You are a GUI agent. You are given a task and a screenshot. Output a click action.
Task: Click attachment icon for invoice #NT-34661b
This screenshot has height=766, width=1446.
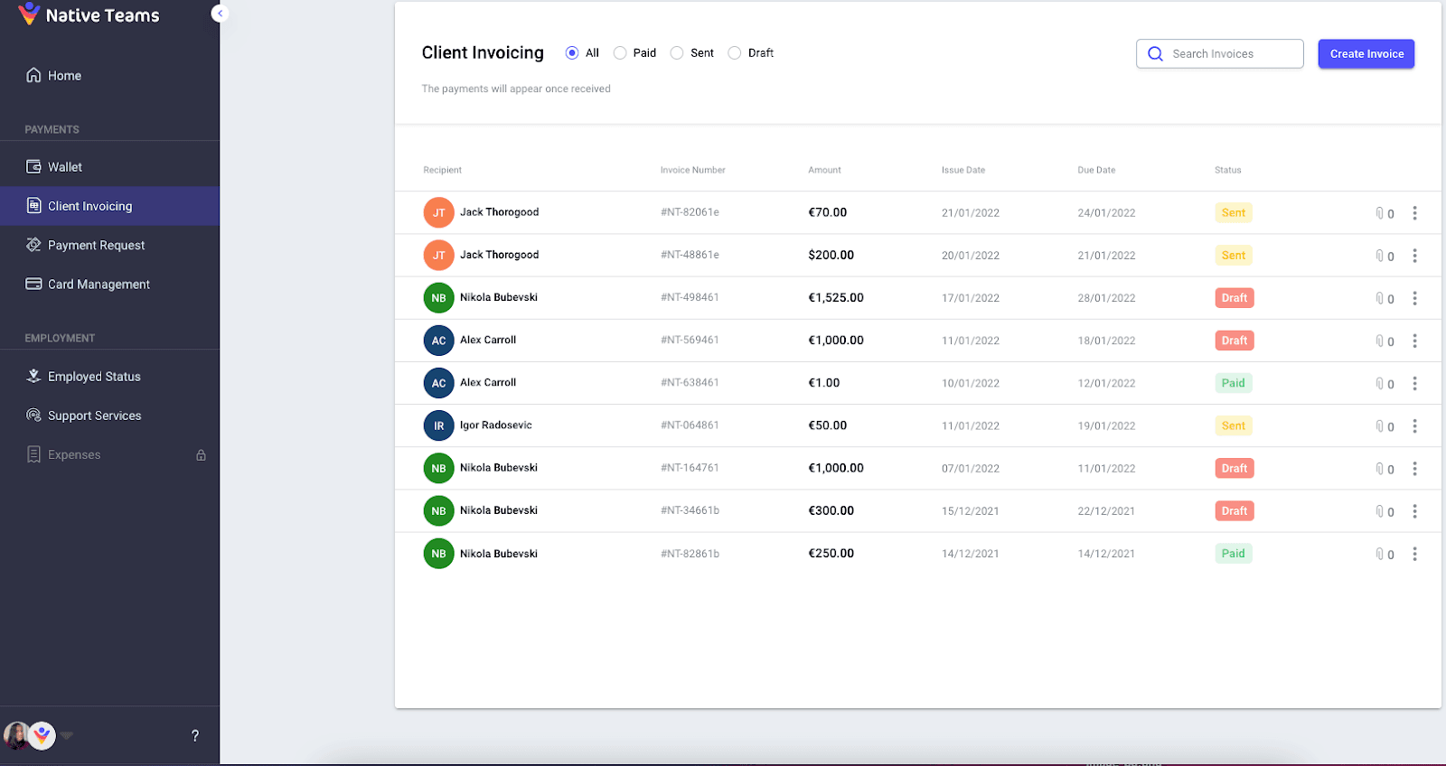pyautogui.click(x=1380, y=511)
